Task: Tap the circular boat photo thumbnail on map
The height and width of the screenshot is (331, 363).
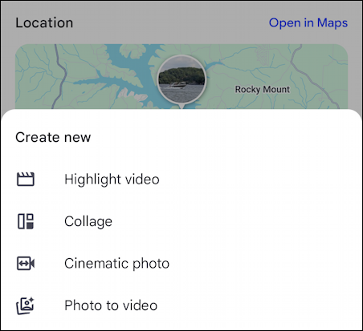Action: tap(181, 79)
